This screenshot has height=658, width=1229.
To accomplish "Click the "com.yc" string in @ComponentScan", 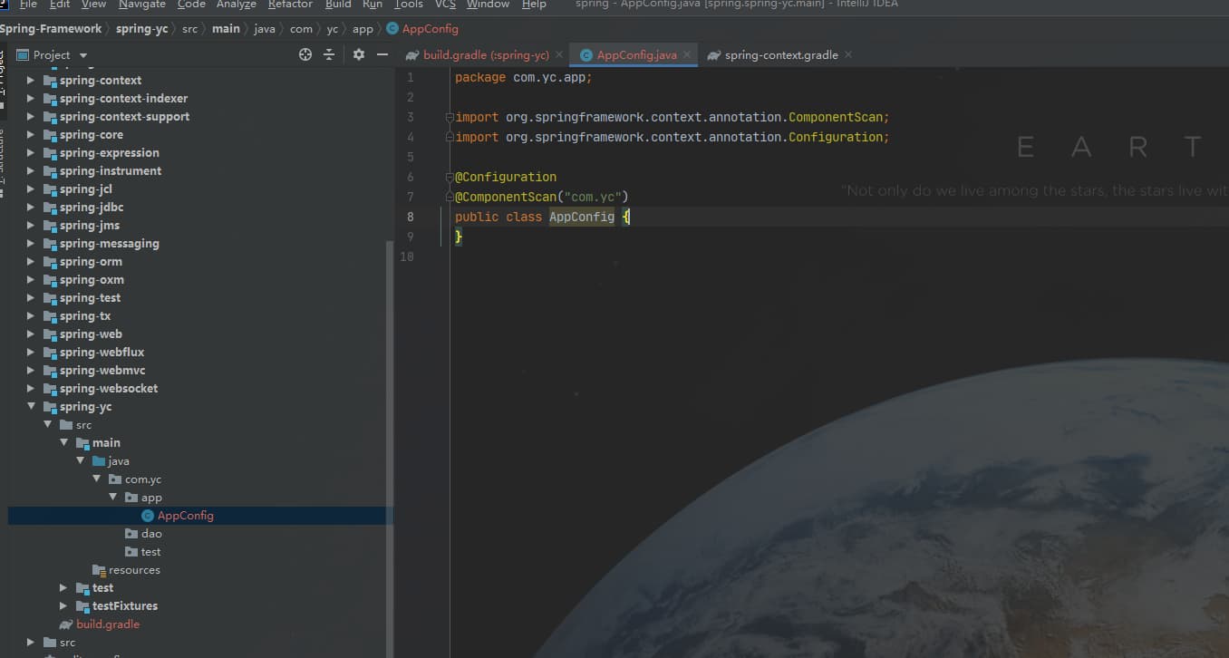I will click(593, 197).
